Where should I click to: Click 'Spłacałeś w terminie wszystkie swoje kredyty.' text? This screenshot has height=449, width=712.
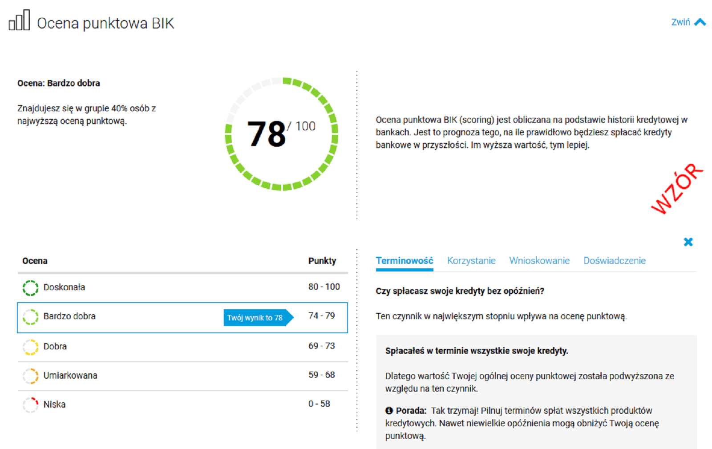[477, 351]
